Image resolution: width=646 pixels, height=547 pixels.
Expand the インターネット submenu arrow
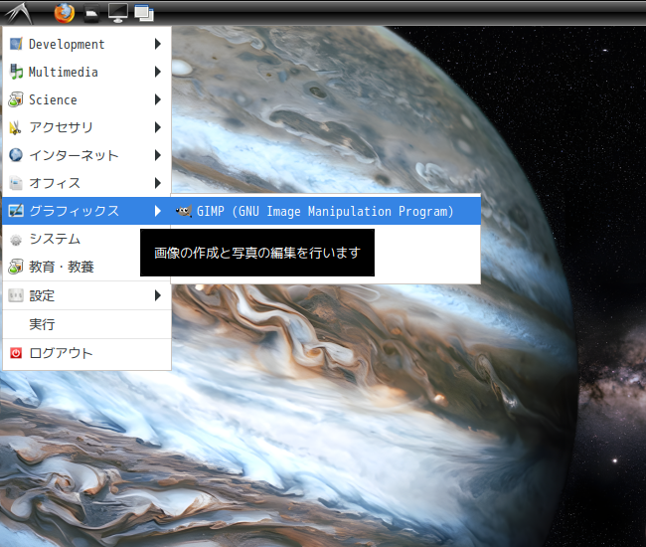(158, 155)
